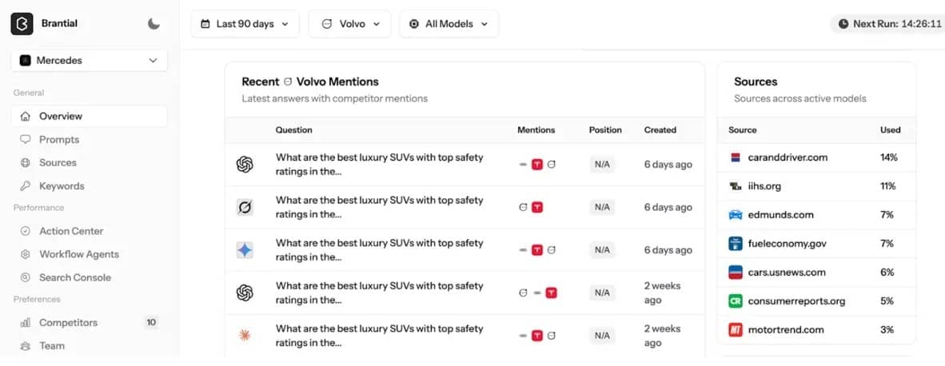Open the All Models filter dropdown

449,24
